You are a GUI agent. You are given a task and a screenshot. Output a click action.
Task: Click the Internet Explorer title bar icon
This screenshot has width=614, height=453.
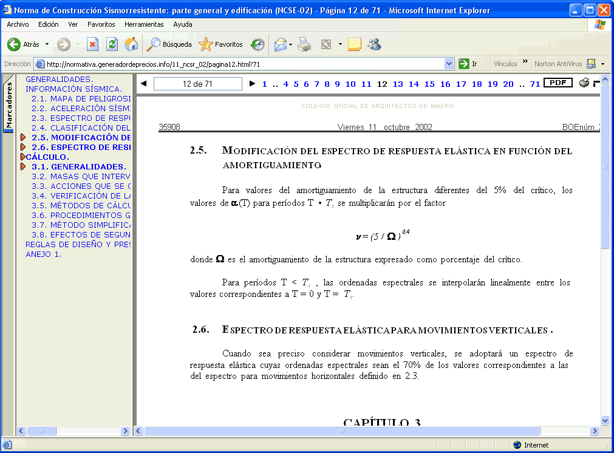click(7, 10)
